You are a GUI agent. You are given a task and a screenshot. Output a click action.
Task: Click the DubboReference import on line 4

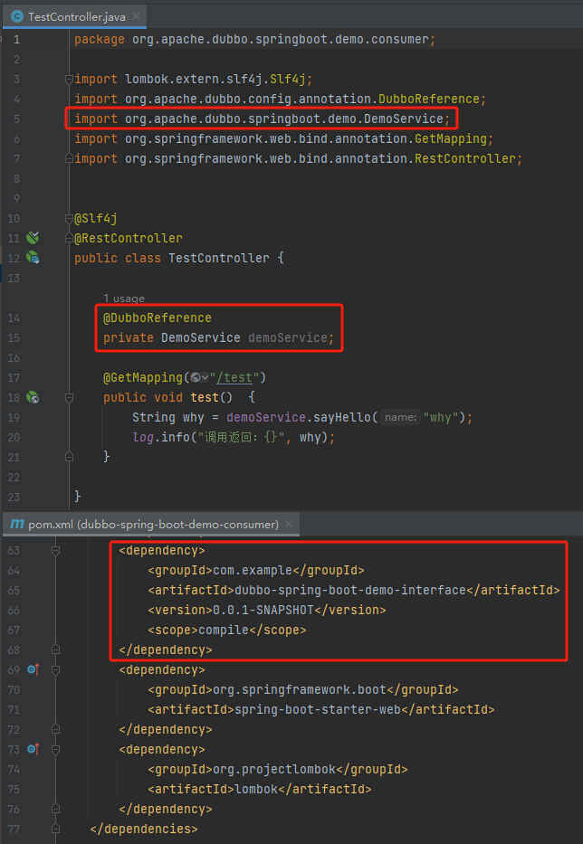(281, 99)
